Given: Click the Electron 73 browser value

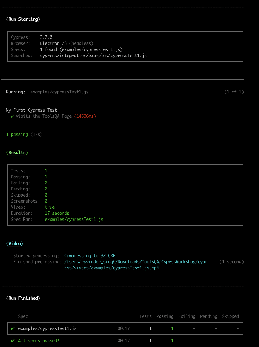Looking at the screenshot, I should (x=53, y=43).
